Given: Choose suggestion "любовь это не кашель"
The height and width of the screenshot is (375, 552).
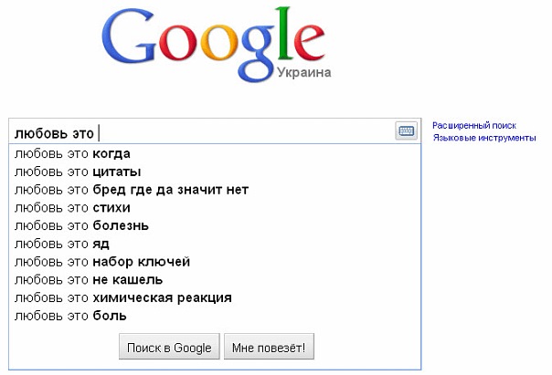Looking at the screenshot, I should pos(88,279).
